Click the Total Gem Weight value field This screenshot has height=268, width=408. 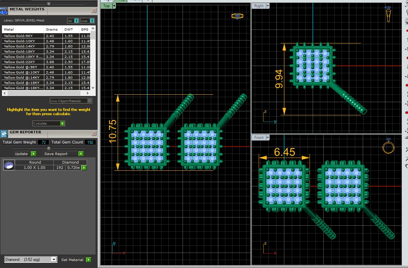click(x=43, y=142)
